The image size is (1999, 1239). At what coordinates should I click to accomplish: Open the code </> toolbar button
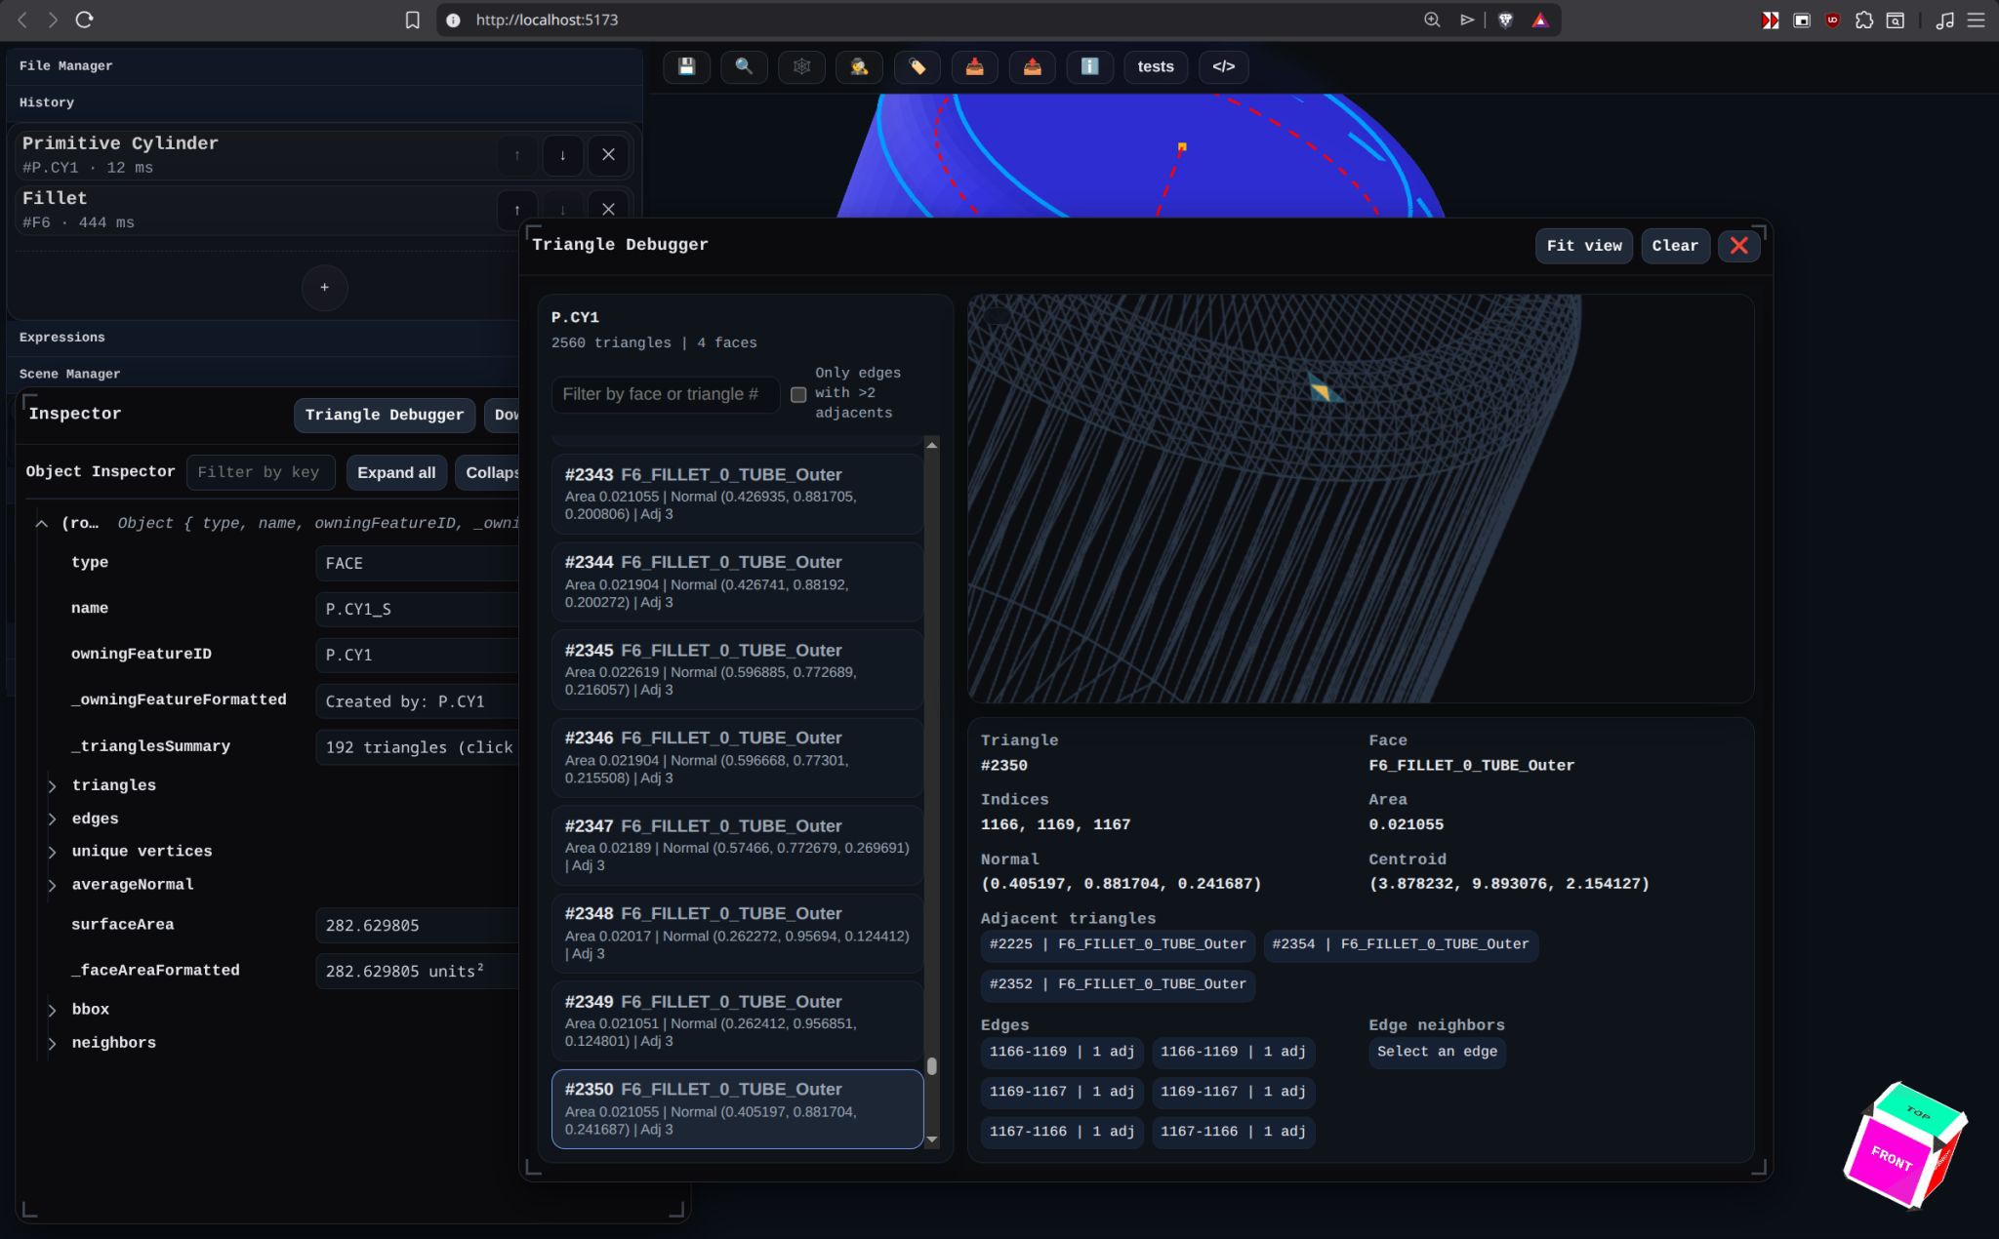click(1223, 66)
